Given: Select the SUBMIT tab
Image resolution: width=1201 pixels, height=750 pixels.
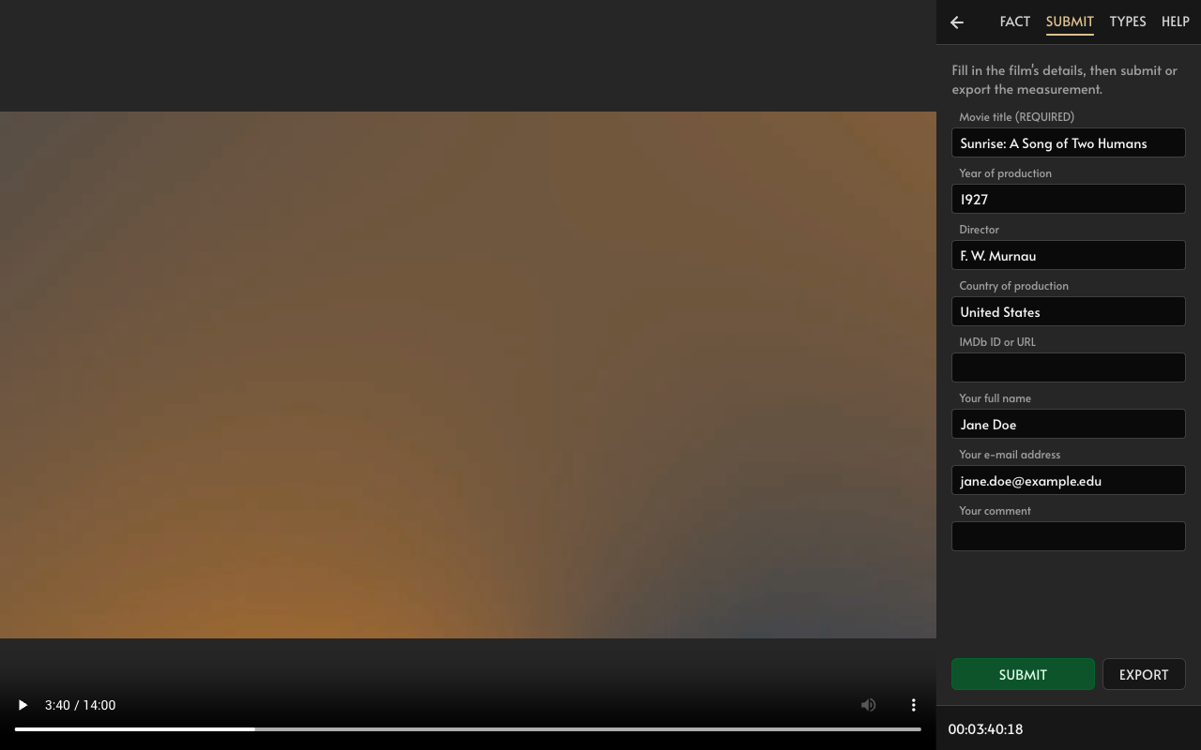Looking at the screenshot, I should coord(1070,22).
